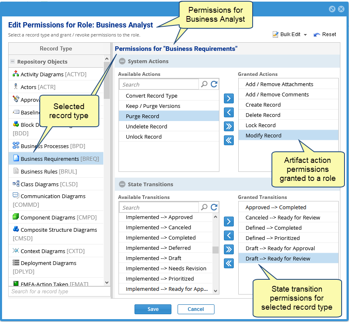This screenshot has height=322, width=349.
Task: Refresh the Available Actions list
Action: (x=214, y=84)
